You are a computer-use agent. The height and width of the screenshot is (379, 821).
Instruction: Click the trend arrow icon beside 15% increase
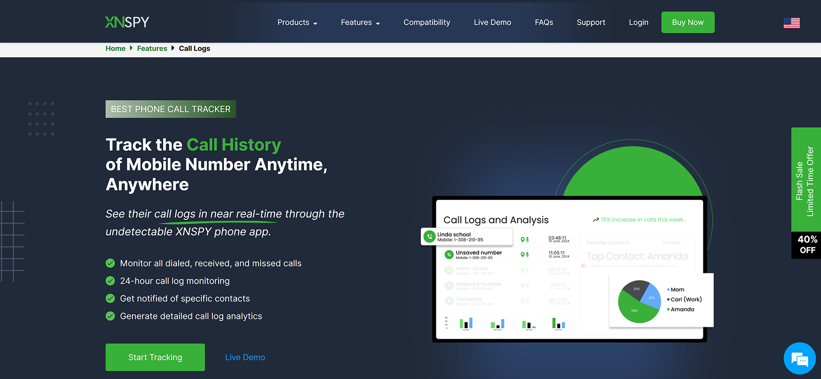tap(596, 220)
